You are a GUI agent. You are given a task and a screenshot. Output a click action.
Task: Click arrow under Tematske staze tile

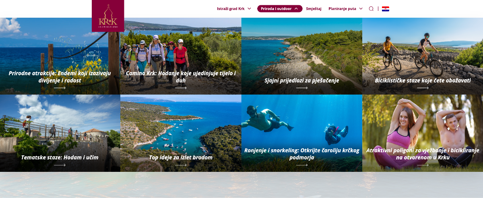(60, 165)
